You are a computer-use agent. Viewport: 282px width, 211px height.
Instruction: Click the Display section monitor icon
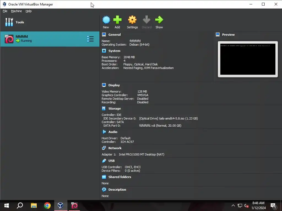coord(104,85)
